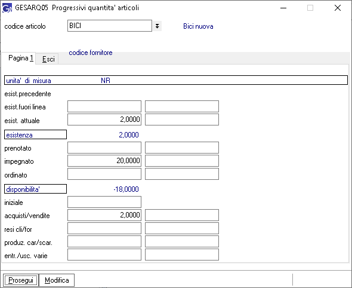Click the codice fornitore blue label
The height and width of the screenshot is (288, 352).
point(91,53)
